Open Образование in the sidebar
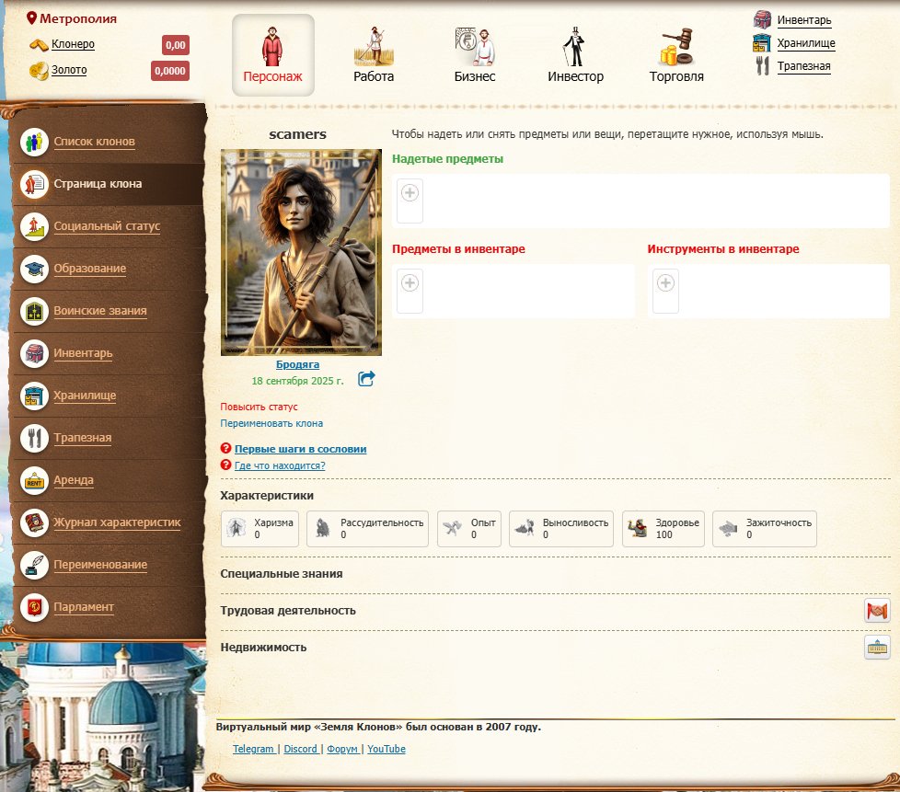The image size is (900, 792). pos(89,269)
